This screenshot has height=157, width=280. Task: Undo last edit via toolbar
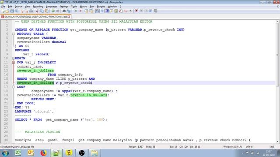coord(53,11)
